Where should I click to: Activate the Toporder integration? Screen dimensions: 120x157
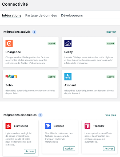pos(109,148)
